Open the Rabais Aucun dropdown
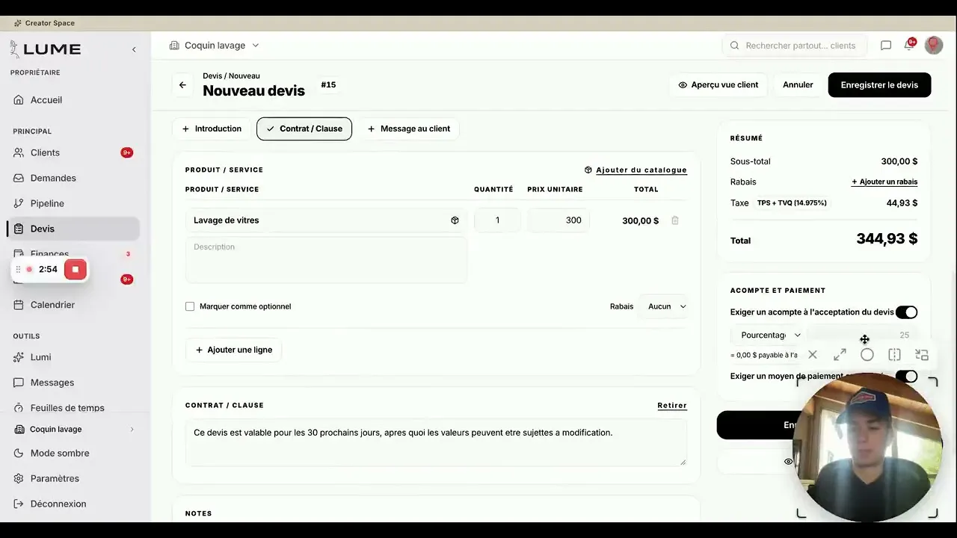957x538 pixels. coord(663,306)
